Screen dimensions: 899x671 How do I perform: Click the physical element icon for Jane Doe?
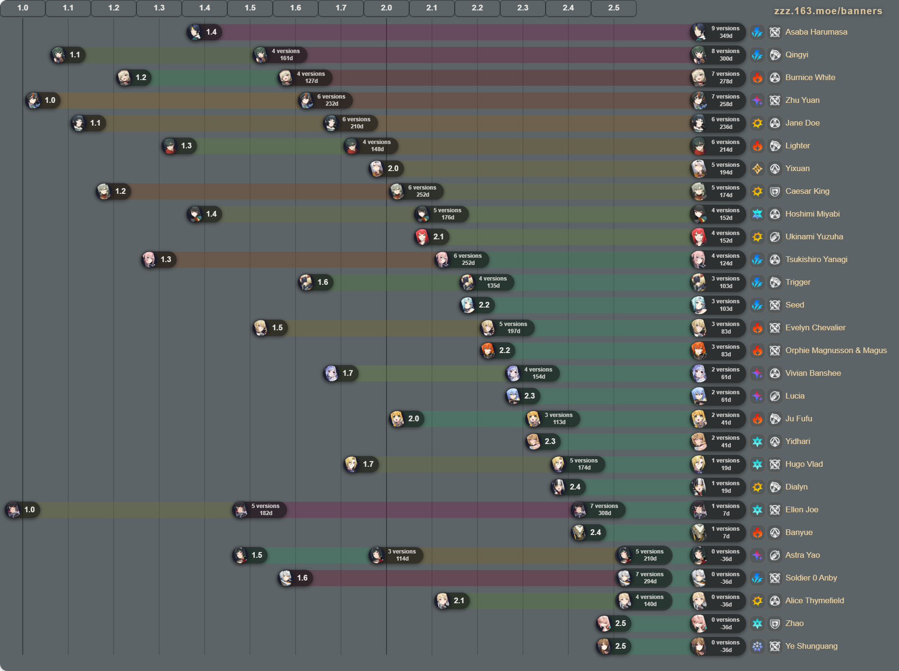(757, 123)
